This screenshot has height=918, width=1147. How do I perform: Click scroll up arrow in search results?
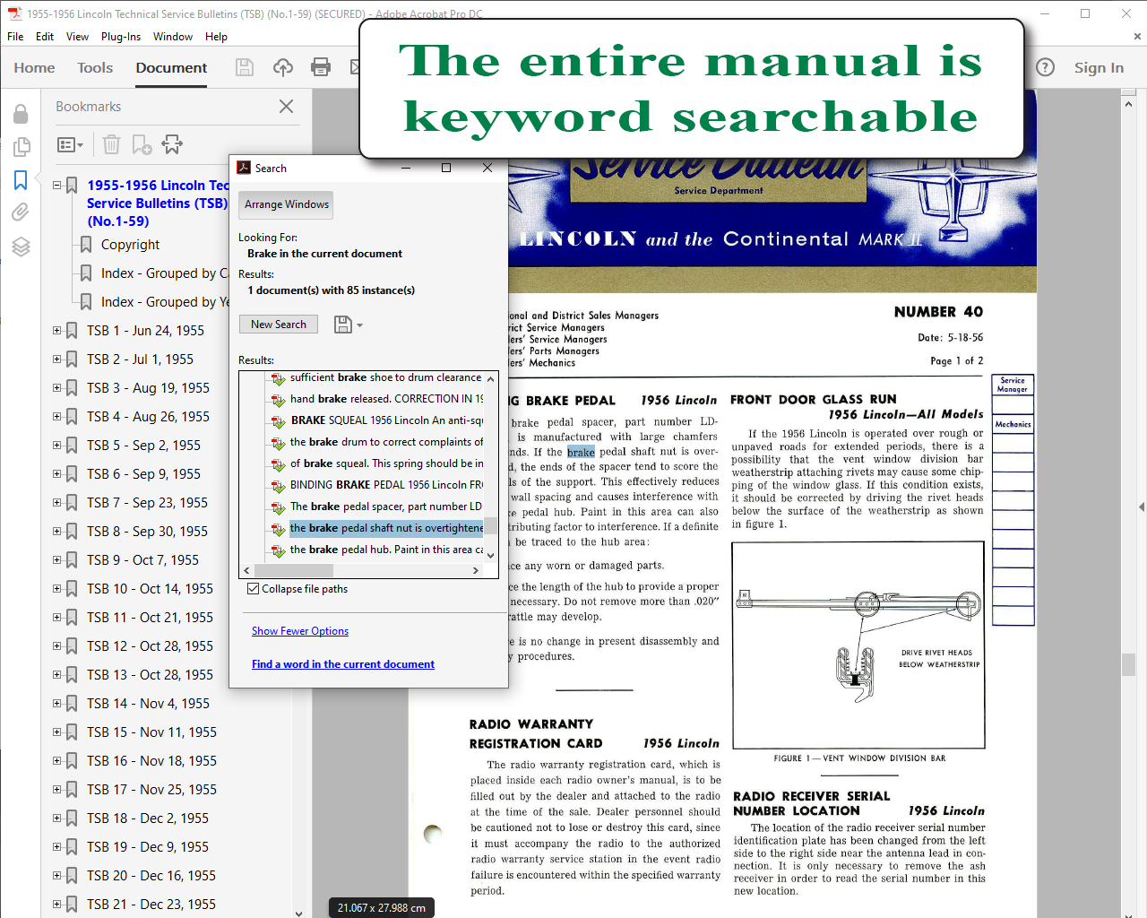[490, 378]
